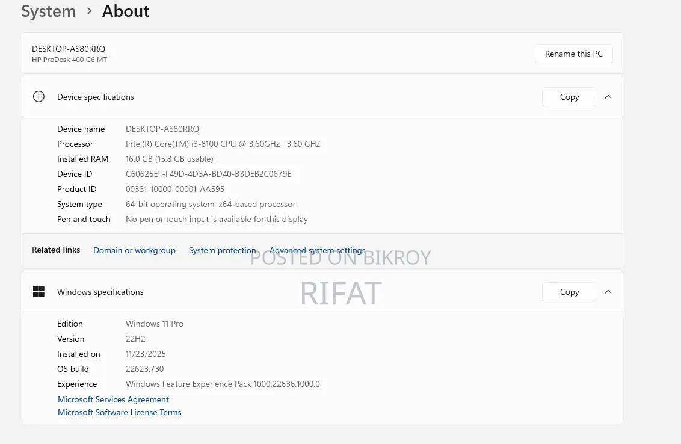The image size is (681, 444).
Task: Select the 22H2 version value
Action: (x=135, y=339)
